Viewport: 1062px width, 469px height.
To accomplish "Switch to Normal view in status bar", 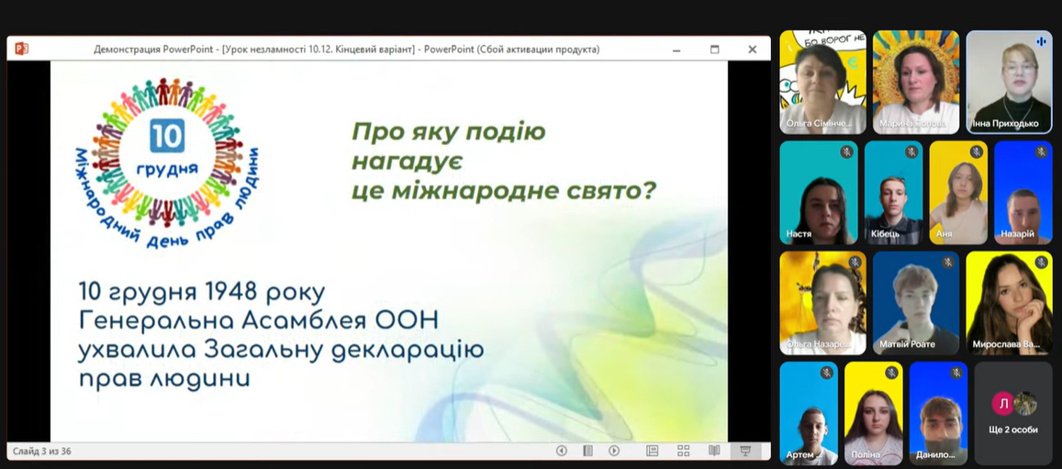I will 653,451.
